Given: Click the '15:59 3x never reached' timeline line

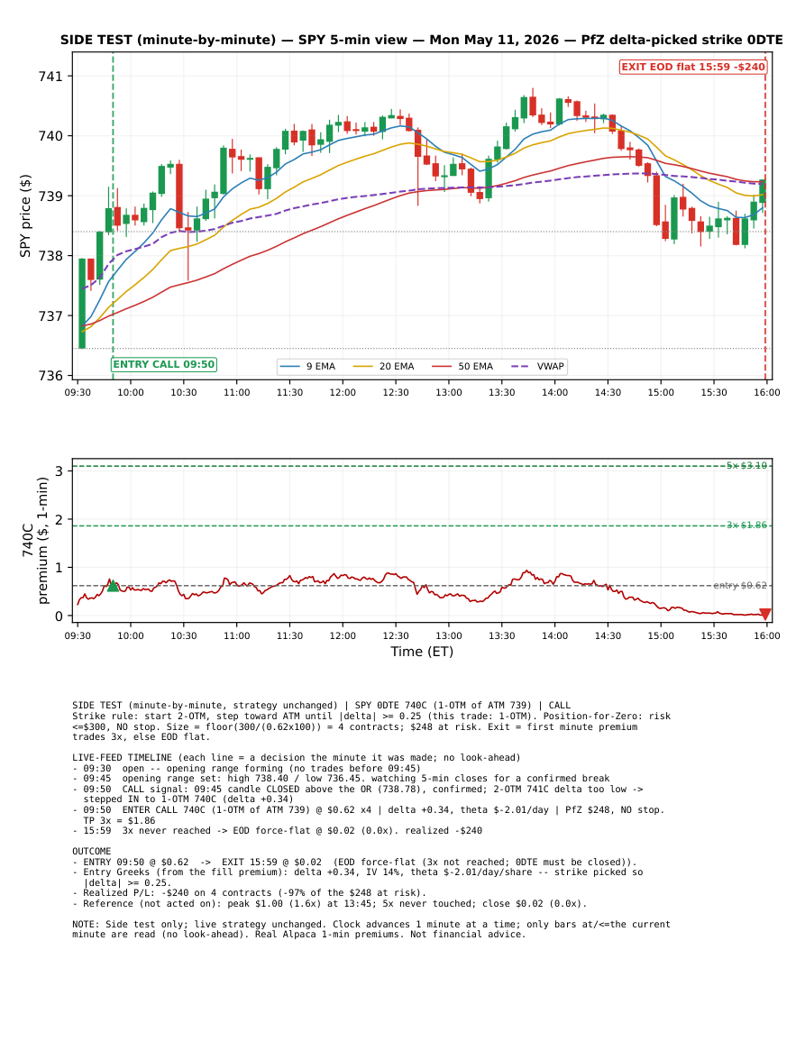Looking at the screenshot, I should tap(277, 830).
